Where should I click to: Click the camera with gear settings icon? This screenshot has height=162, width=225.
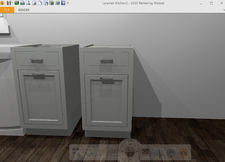(57, 3)
